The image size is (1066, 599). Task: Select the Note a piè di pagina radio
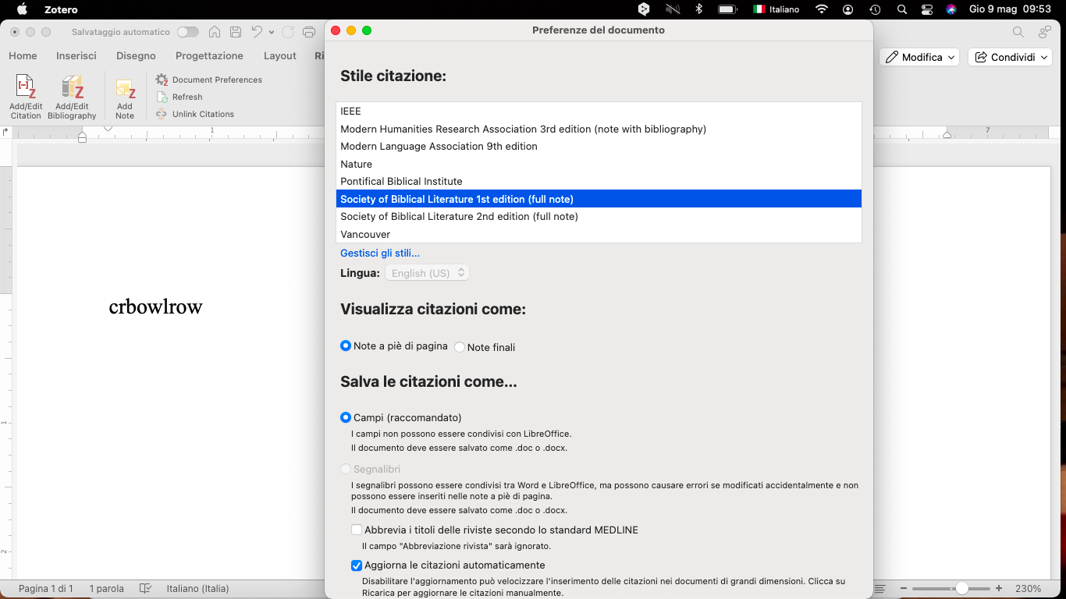[x=346, y=346]
